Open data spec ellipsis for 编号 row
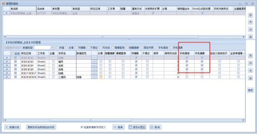Image resolution: width=257 pixels, height=134 pixels. 94,62
